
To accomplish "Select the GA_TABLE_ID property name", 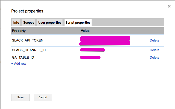I will 23,58.
